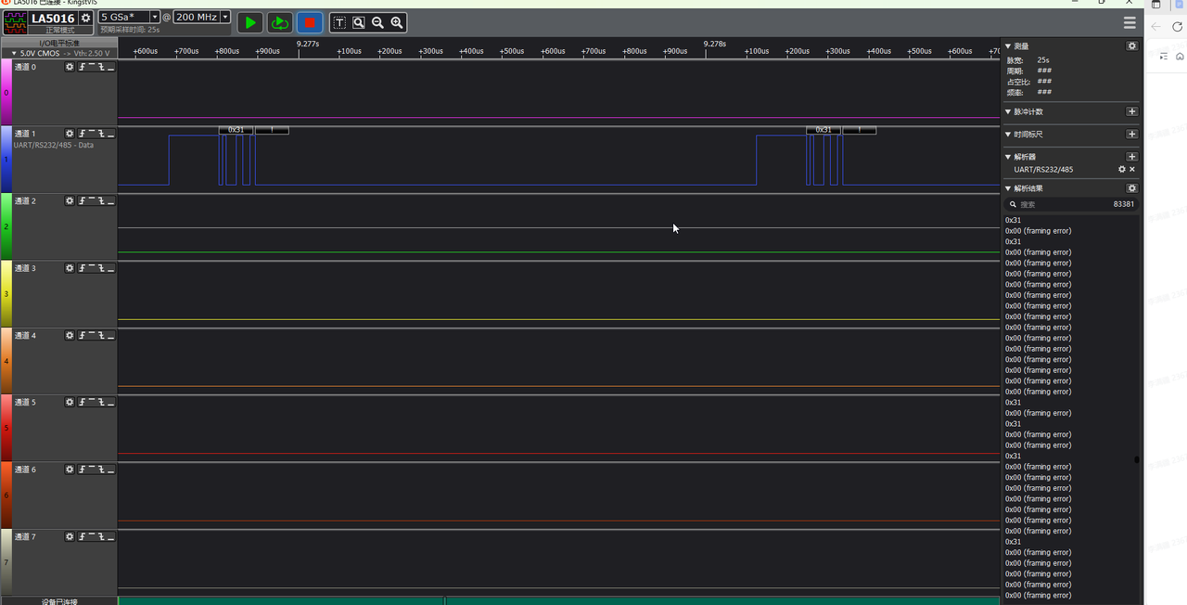The height and width of the screenshot is (605, 1187).
Task: Toggle low level trigger on channel 2
Action: [x=111, y=201]
